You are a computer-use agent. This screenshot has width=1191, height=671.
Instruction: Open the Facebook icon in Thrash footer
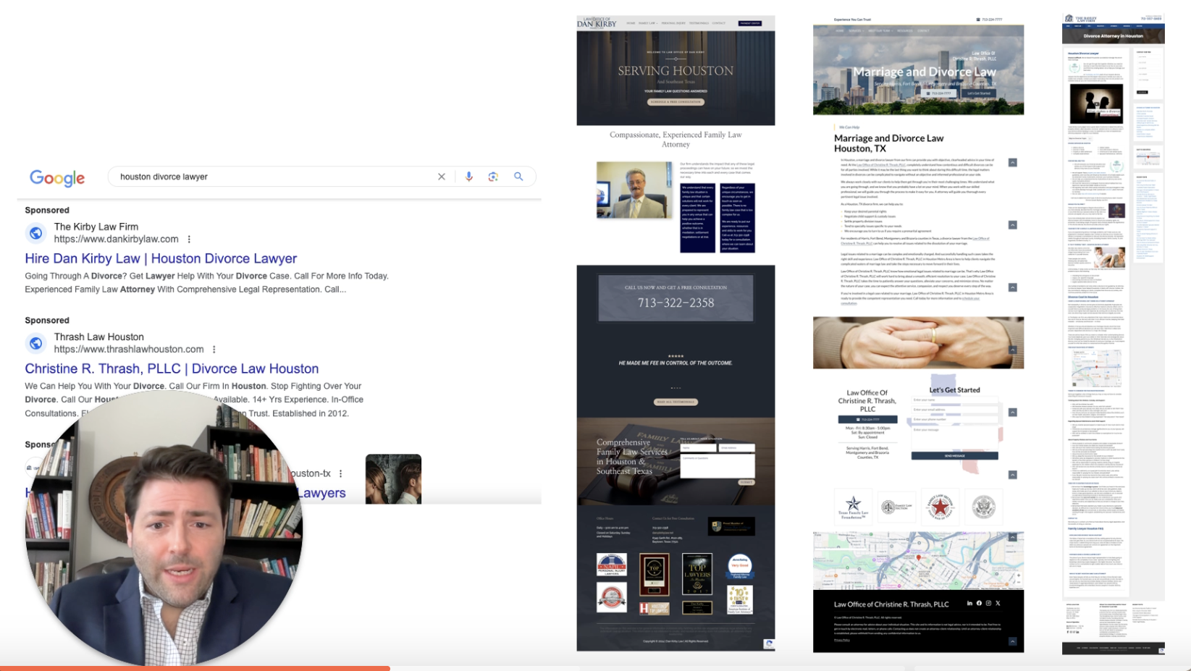[x=979, y=603]
